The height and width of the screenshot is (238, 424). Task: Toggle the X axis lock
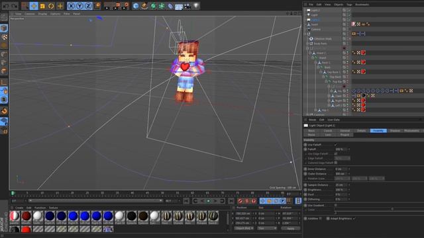pyautogui.click(x=71, y=6)
